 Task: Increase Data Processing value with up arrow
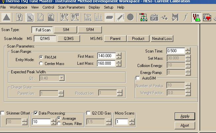pos(54,120)
